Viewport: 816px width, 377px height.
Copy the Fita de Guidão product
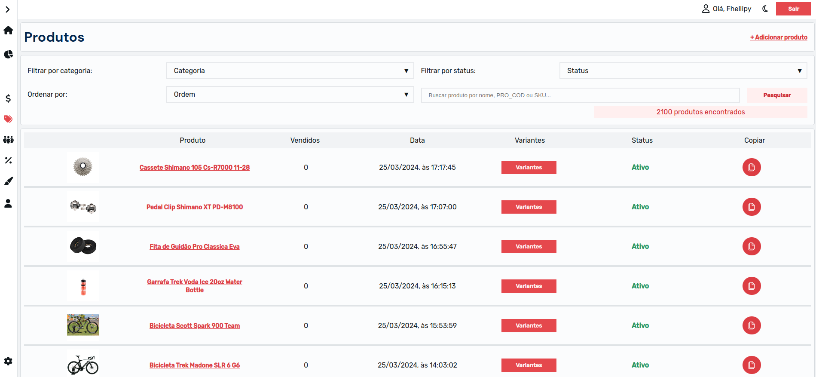click(x=752, y=246)
